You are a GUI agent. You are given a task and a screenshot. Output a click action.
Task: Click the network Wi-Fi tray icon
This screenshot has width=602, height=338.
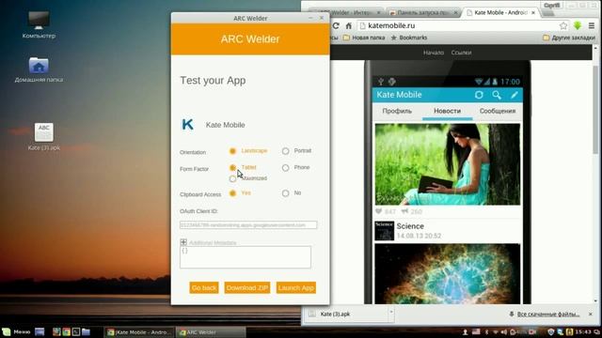pos(496,332)
